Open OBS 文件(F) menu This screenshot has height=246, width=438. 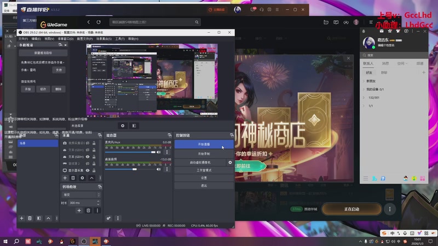pyautogui.click(x=23, y=39)
